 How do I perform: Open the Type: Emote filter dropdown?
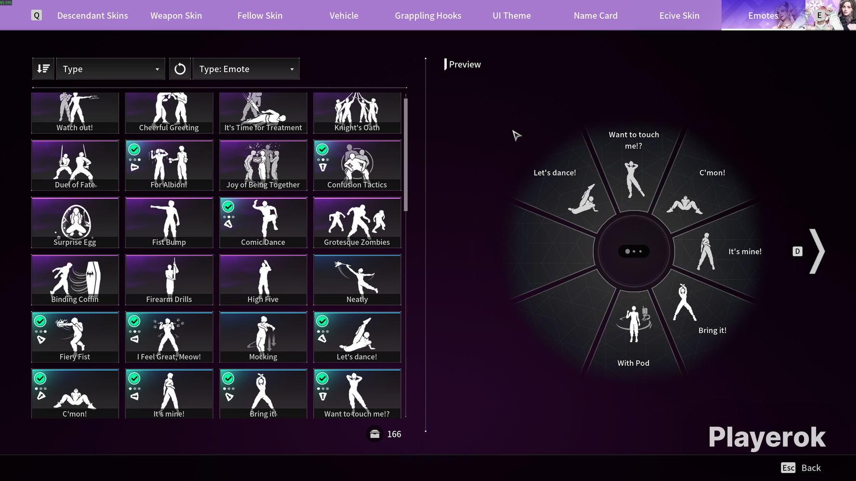pos(246,69)
